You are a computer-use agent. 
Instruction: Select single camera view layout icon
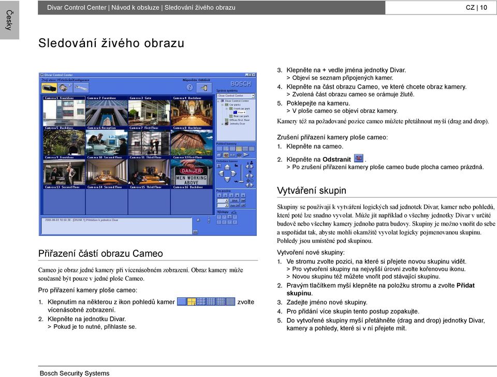pos(220,149)
